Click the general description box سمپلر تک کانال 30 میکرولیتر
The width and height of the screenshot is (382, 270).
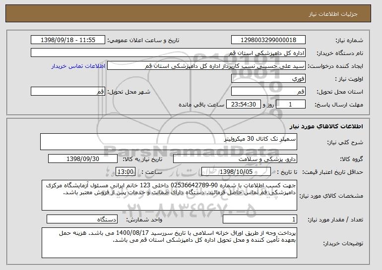(x=169, y=142)
